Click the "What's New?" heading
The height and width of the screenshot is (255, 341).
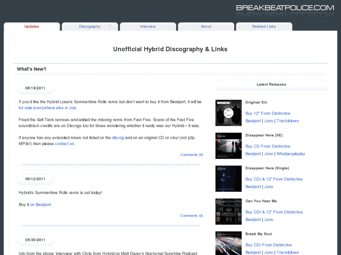[x=31, y=69]
